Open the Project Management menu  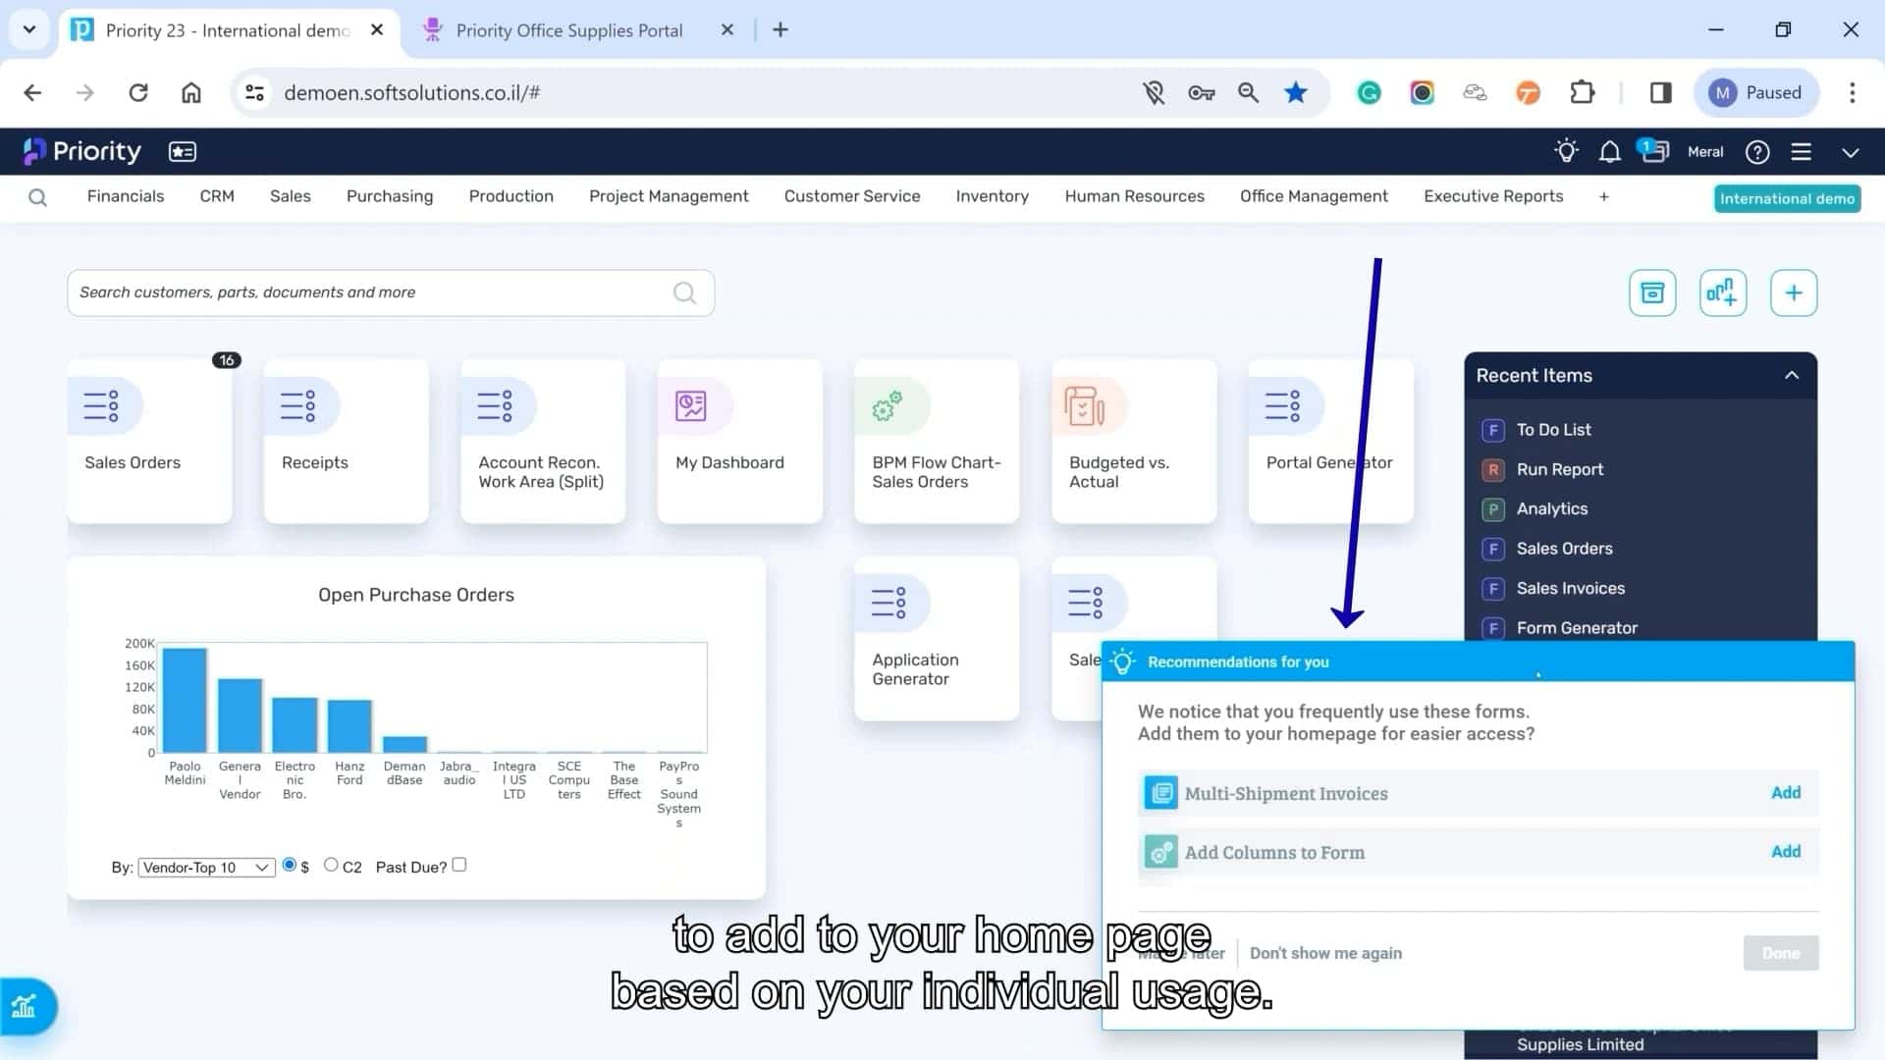click(x=669, y=196)
